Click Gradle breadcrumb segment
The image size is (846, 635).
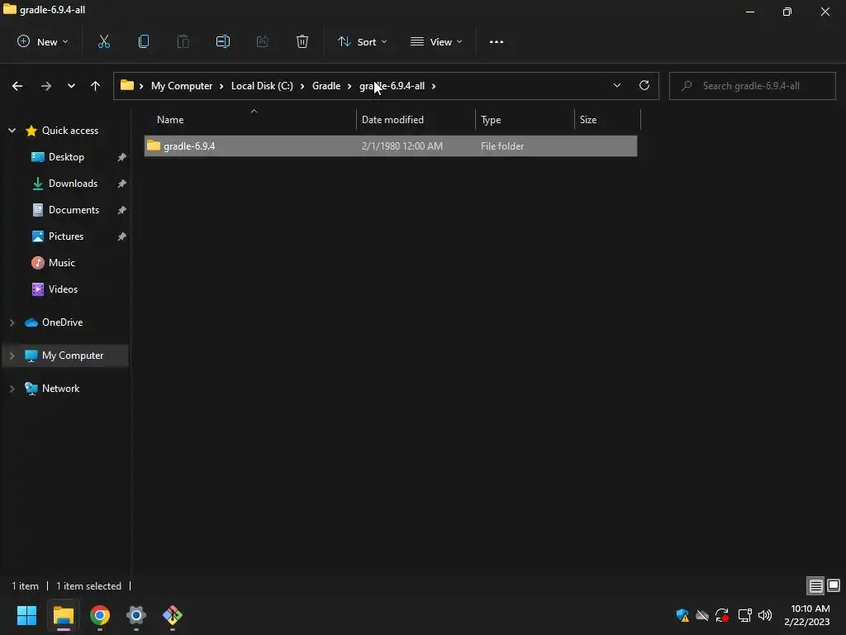point(326,86)
